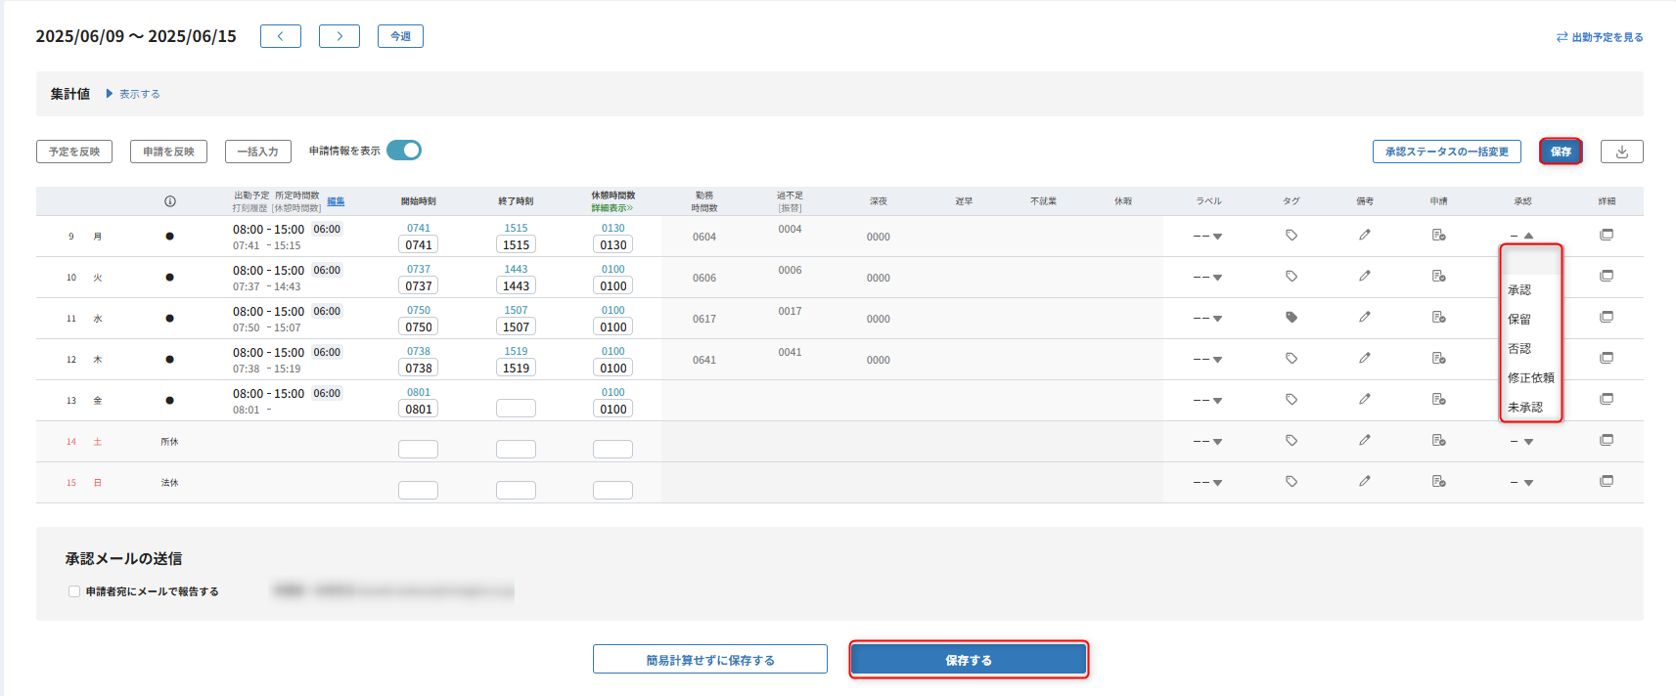This screenshot has width=1676, height=696.
Task: Edit note pencil icon for row 13
Action: coord(1365,399)
